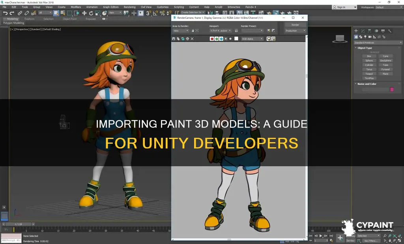The height and width of the screenshot is (244, 404).
Task: Click the Undo arrow icon
Action: [x=5, y=13]
